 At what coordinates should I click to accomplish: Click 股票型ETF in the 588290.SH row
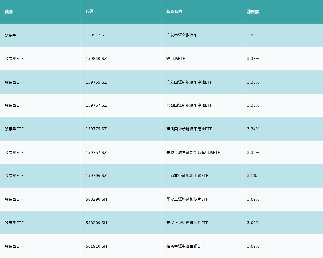point(14,199)
